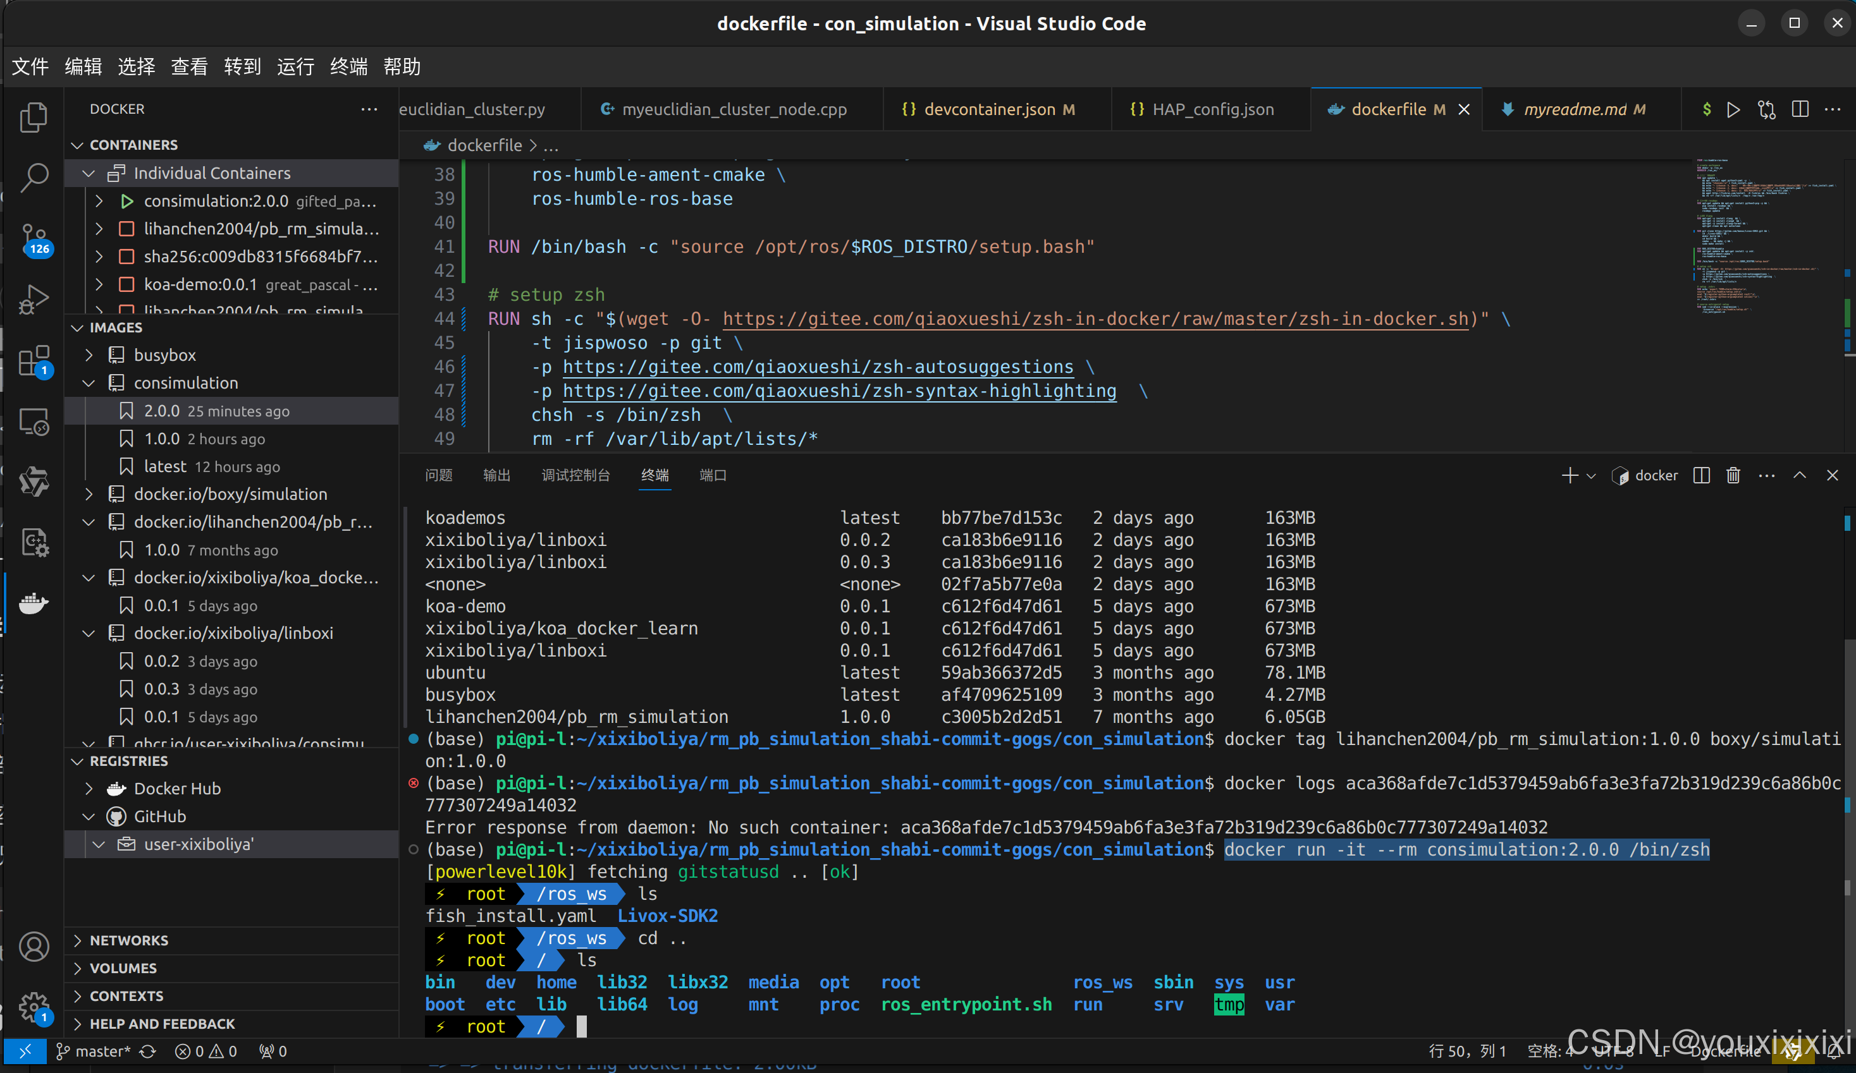Open the zsh-autosuggestions gitee link
The height and width of the screenshot is (1073, 1856).
pos(818,367)
